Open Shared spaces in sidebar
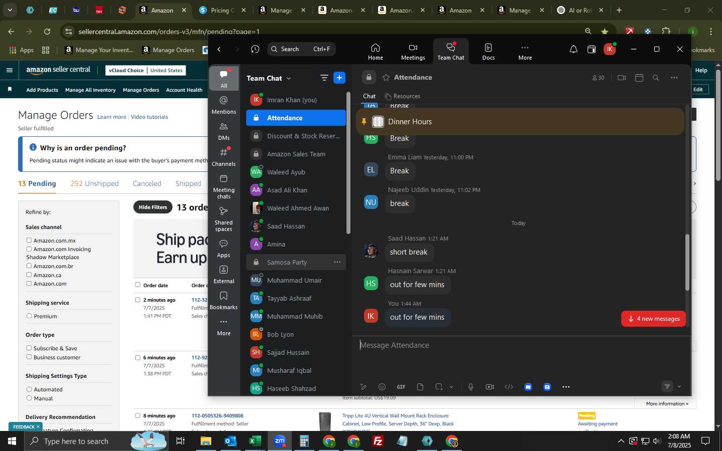This screenshot has width=722, height=451. [x=224, y=219]
